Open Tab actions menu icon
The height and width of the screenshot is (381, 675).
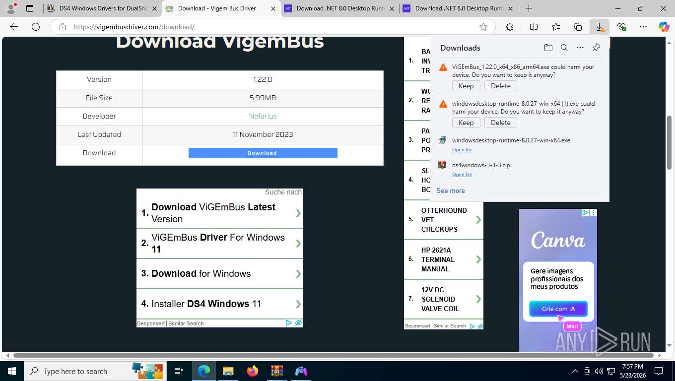coord(30,8)
